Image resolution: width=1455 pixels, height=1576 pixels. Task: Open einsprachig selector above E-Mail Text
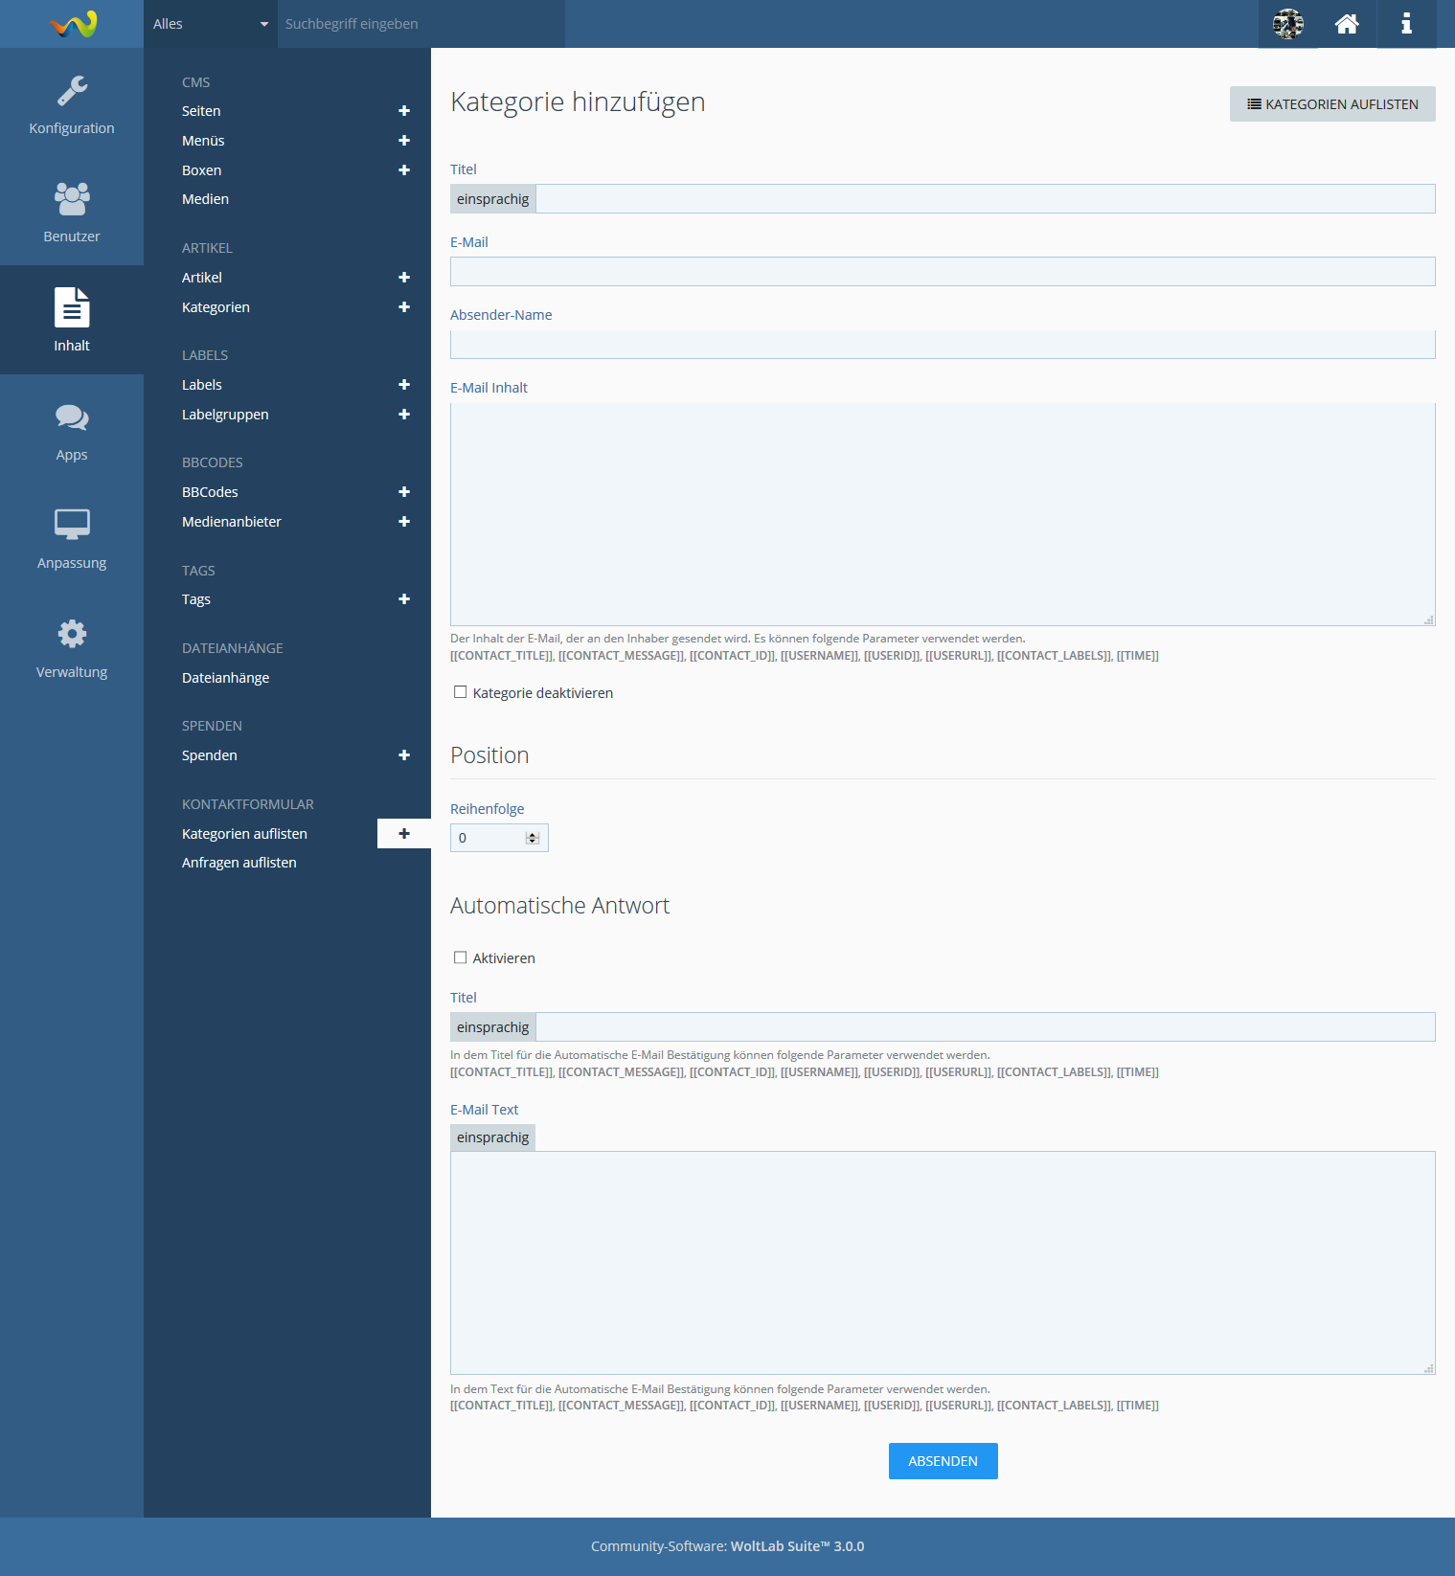(x=493, y=1137)
